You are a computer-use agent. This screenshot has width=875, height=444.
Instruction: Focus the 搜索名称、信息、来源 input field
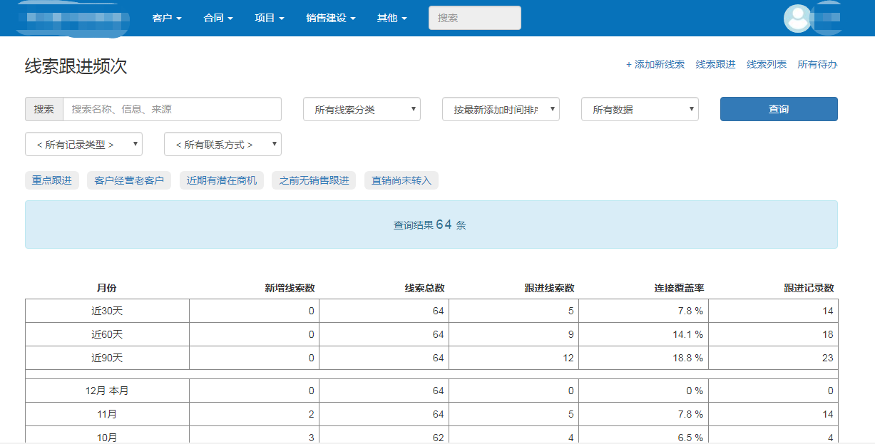click(172, 109)
